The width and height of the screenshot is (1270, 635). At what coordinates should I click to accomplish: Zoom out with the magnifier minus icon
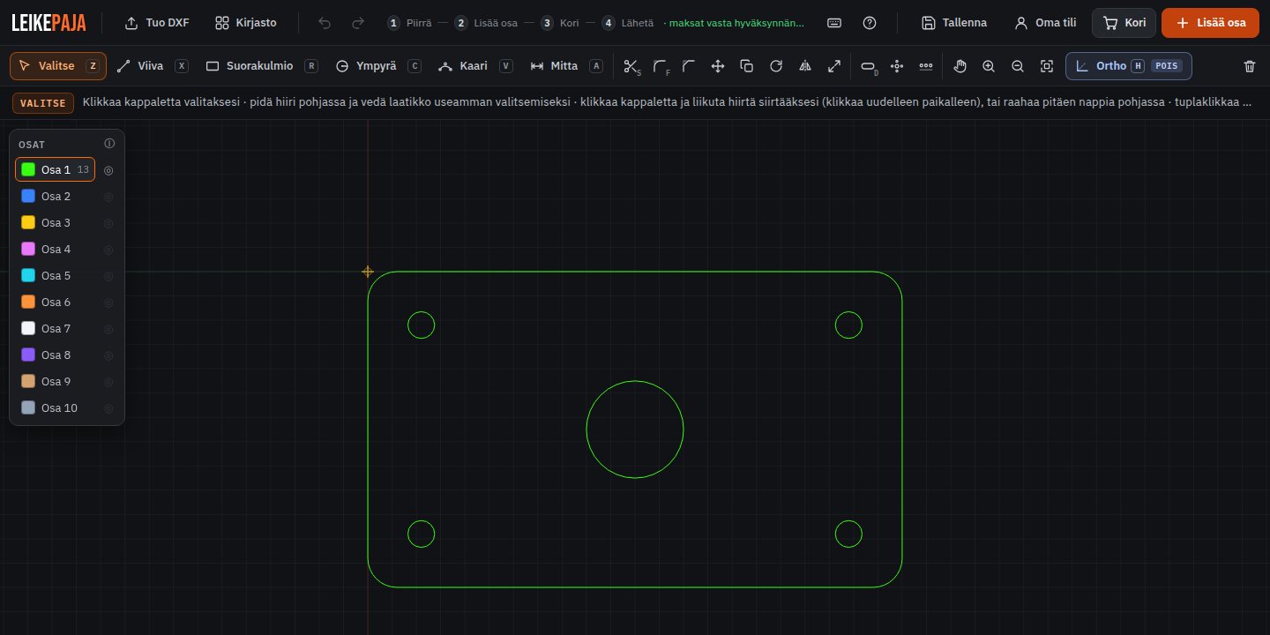point(1018,66)
